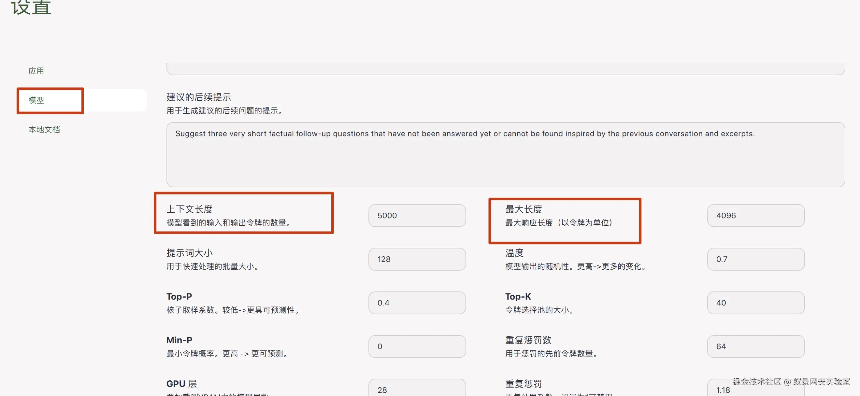Click the GPU 层 field showing 28

point(417,389)
